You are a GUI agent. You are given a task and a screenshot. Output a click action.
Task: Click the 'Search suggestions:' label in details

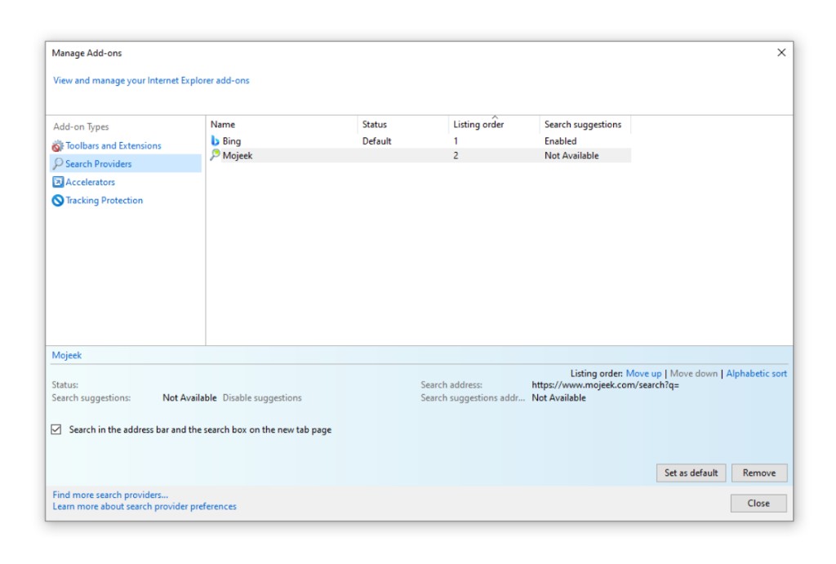tap(91, 397)
